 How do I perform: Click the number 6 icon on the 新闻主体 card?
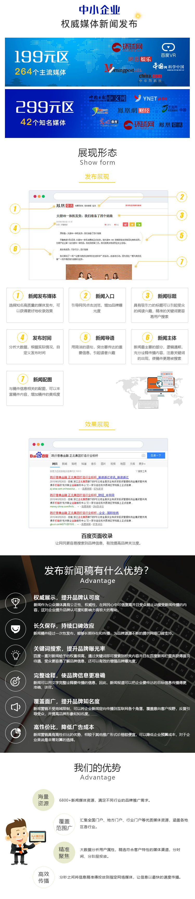pos(147,337)
